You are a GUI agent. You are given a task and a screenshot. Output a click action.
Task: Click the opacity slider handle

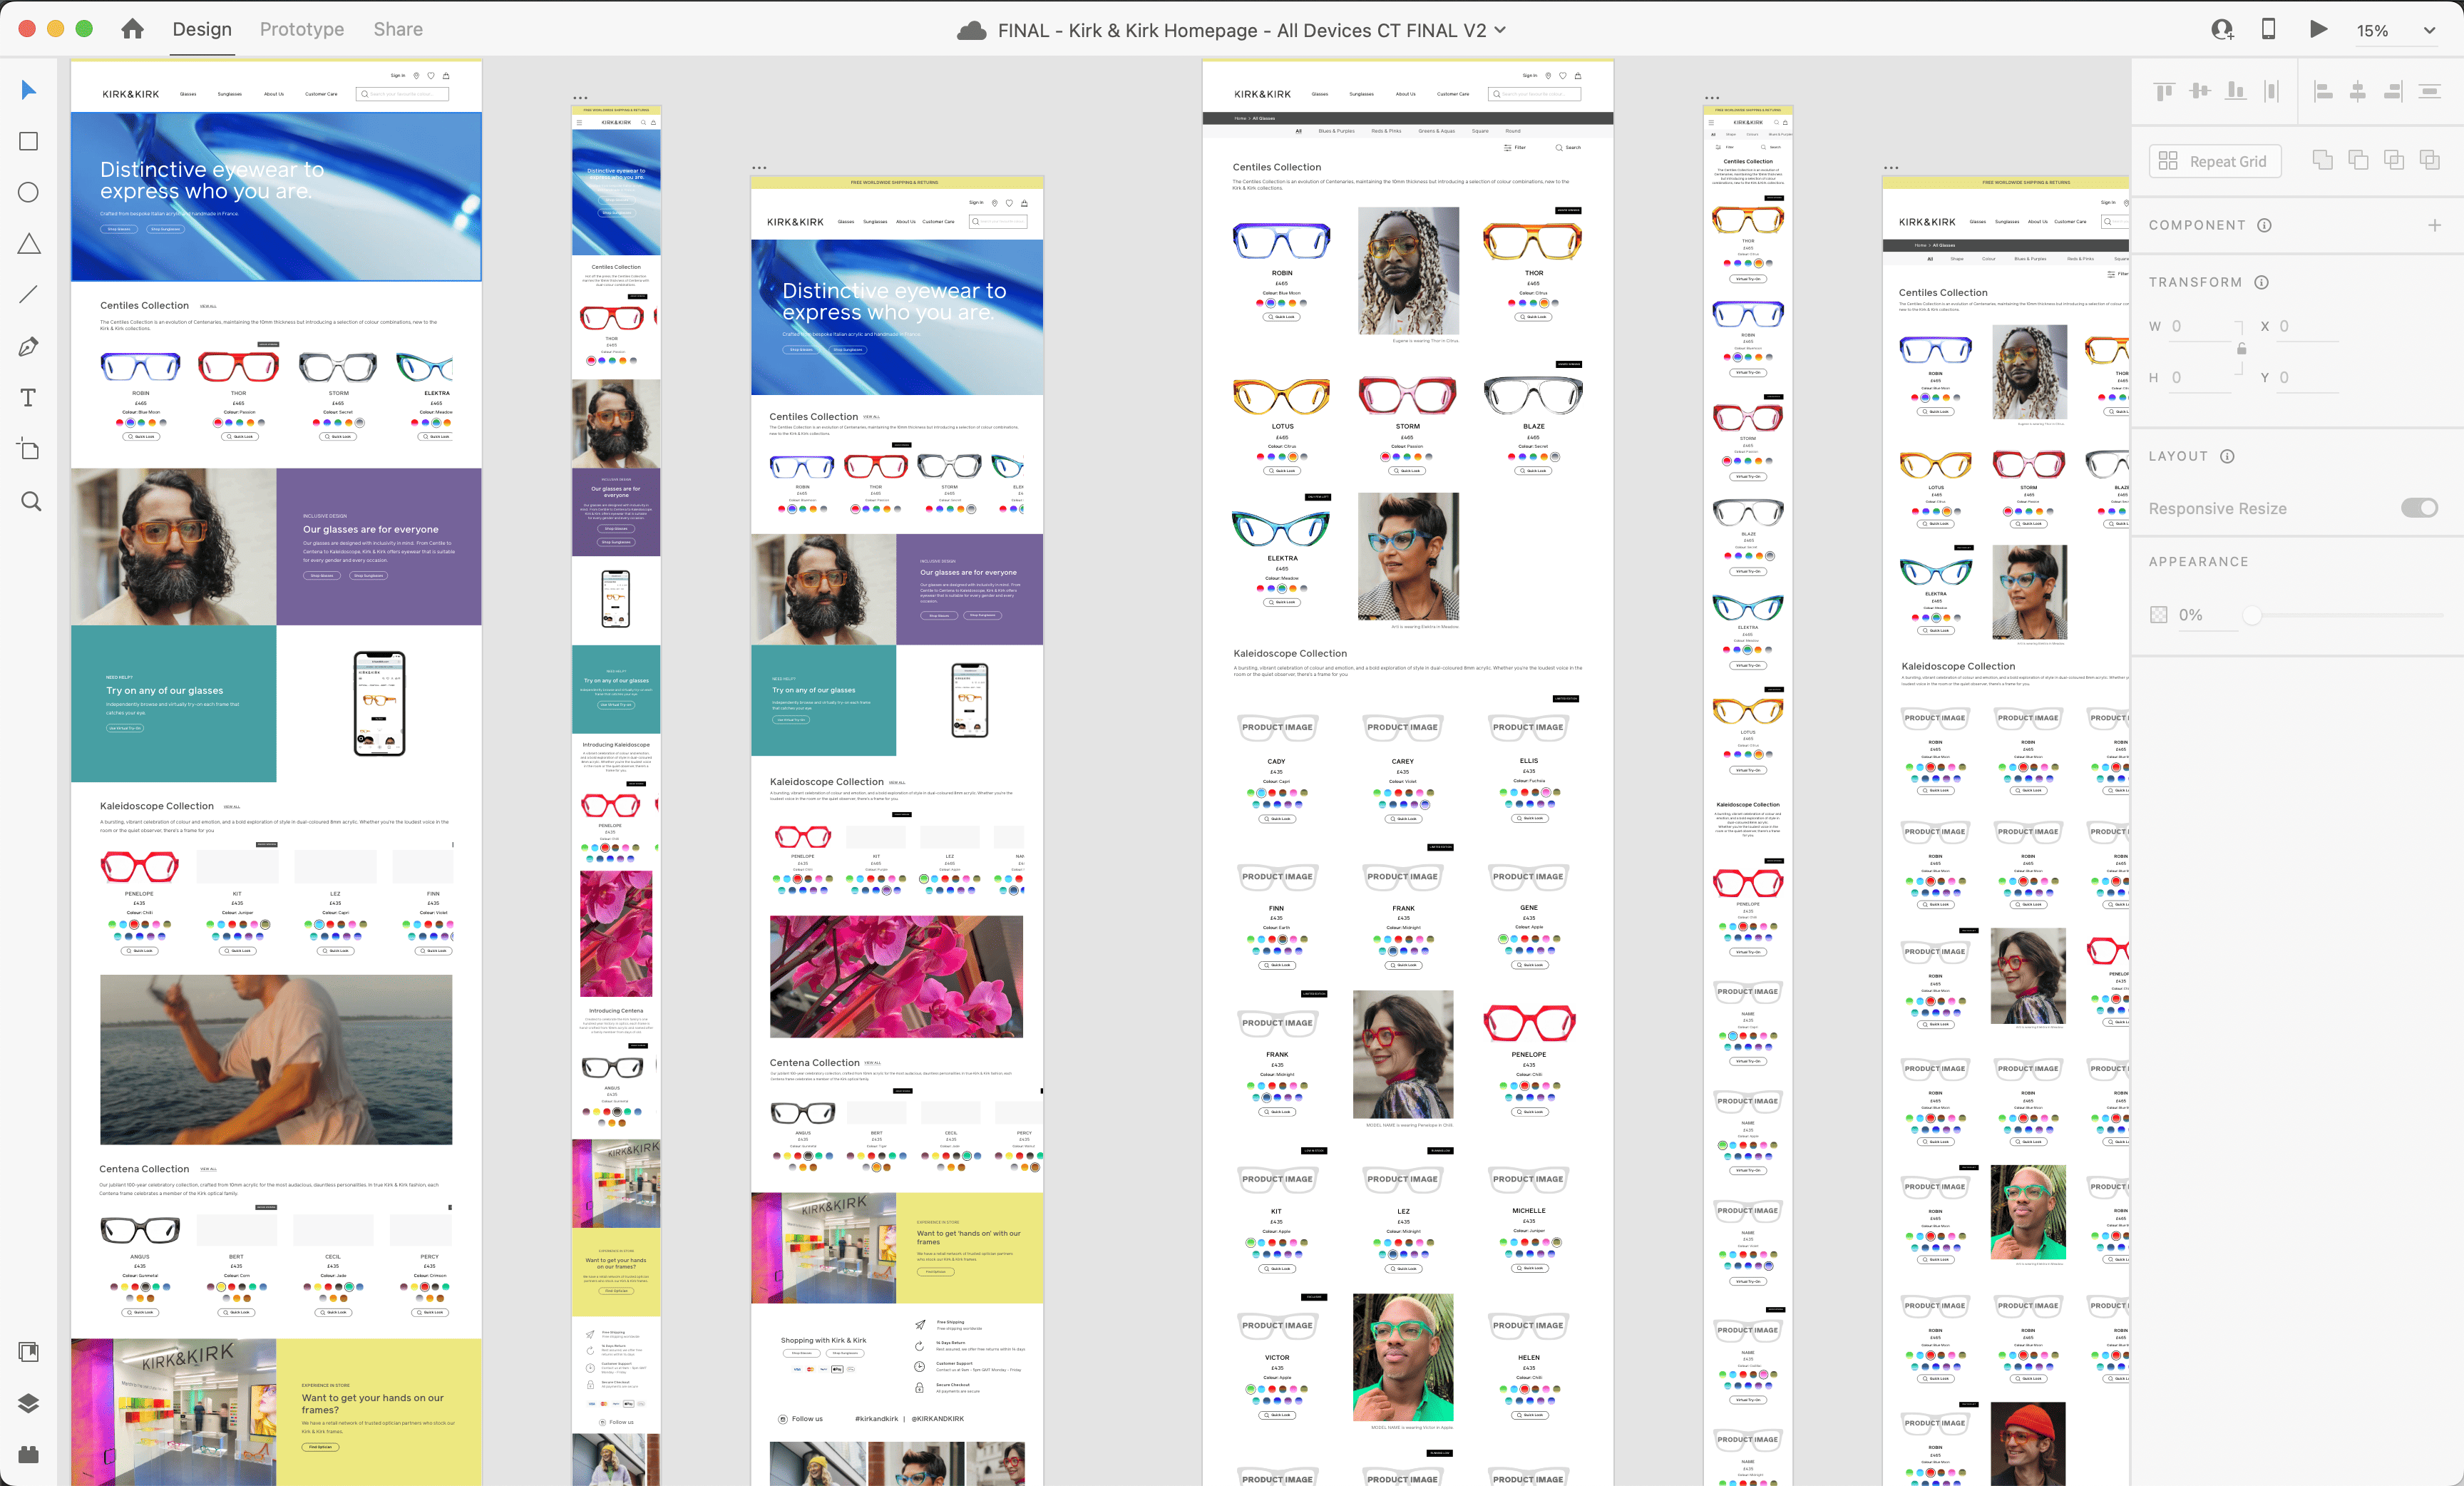click(x=2251, y=615)
